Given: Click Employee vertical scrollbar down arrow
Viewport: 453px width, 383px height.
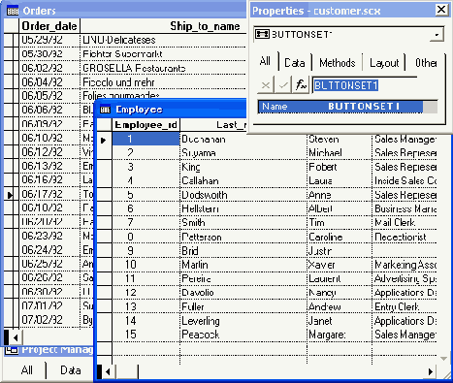Looking at the screenshot, I should click(443, 358).
